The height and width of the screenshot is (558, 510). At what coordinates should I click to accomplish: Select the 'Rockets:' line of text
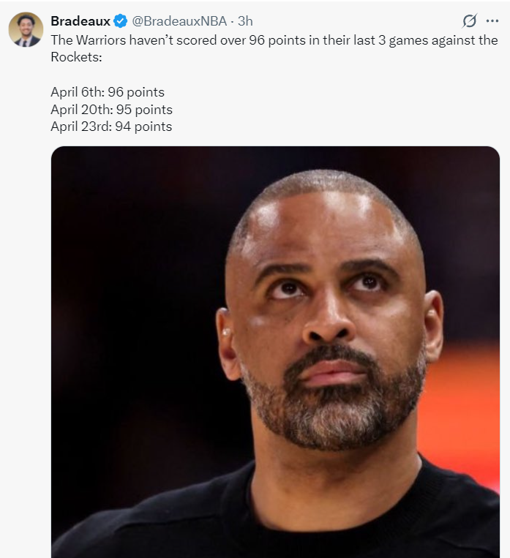pos(77,57)
